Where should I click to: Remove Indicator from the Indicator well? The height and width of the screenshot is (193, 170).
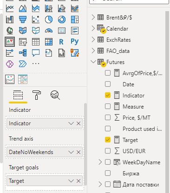(78, 123)
